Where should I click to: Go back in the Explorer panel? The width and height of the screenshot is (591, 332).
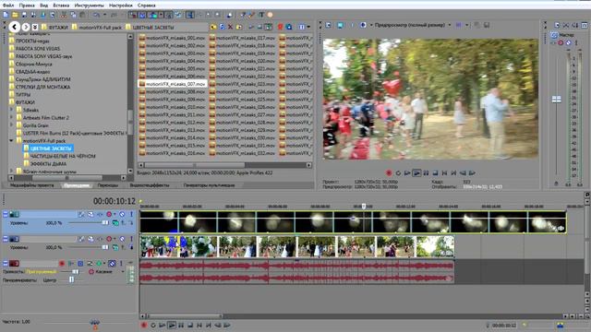click(15, 27)
